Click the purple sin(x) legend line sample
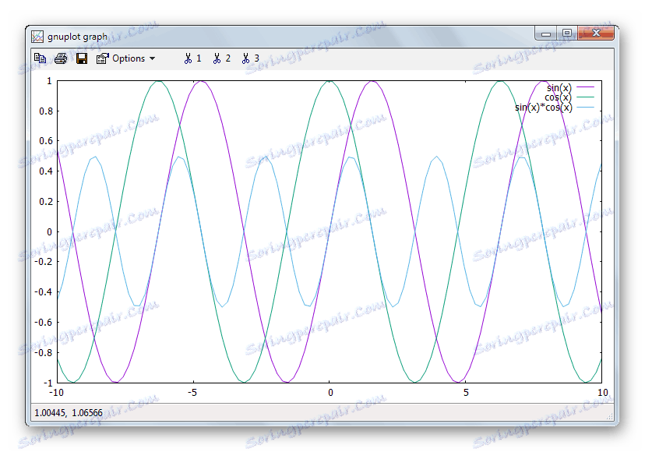The height and width of the screenshot is (452, 645). coord(585,87)
